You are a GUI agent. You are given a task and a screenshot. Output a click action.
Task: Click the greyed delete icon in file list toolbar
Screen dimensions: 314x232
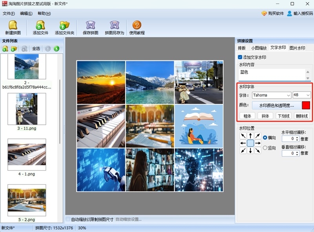[x=24, y=49]
